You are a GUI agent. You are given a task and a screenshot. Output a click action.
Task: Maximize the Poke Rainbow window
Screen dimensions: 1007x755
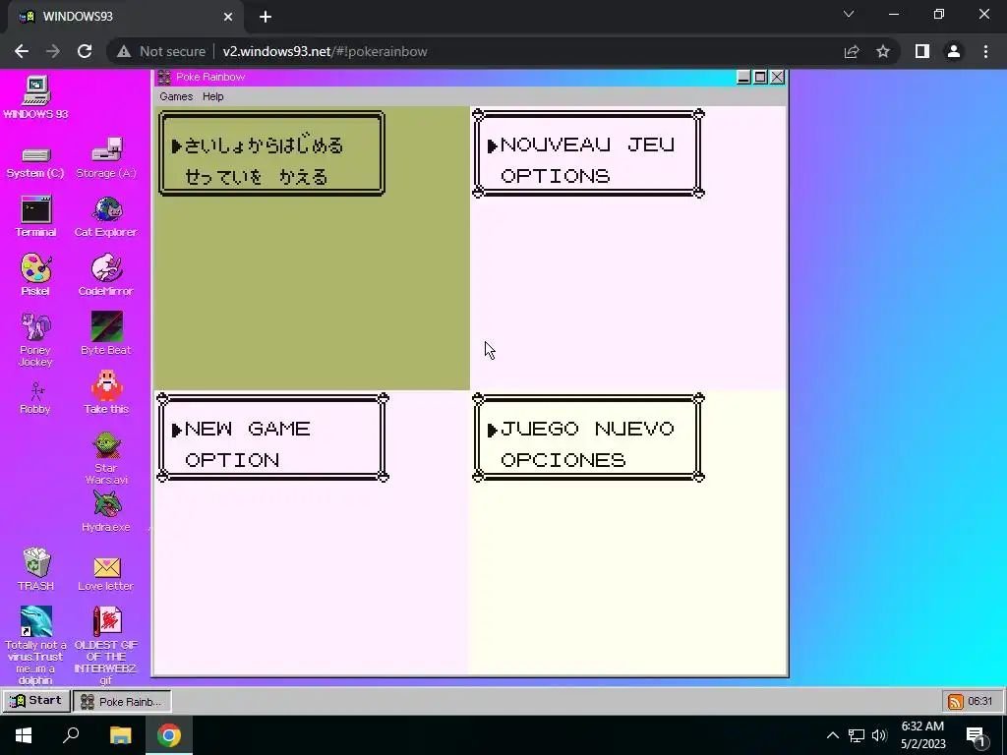click(760, 77)
